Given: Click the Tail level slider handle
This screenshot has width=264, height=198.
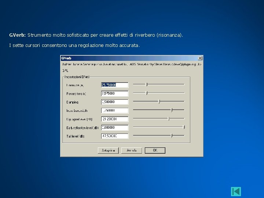Looking at the screenshot, I should (171, 136).
